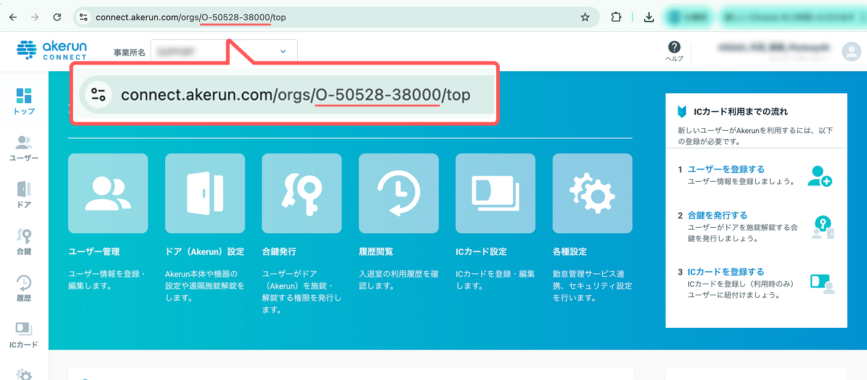867x380 pixels.
Task: Click the key icon beside 合鍵を発行する
Action: click(822, 227)
